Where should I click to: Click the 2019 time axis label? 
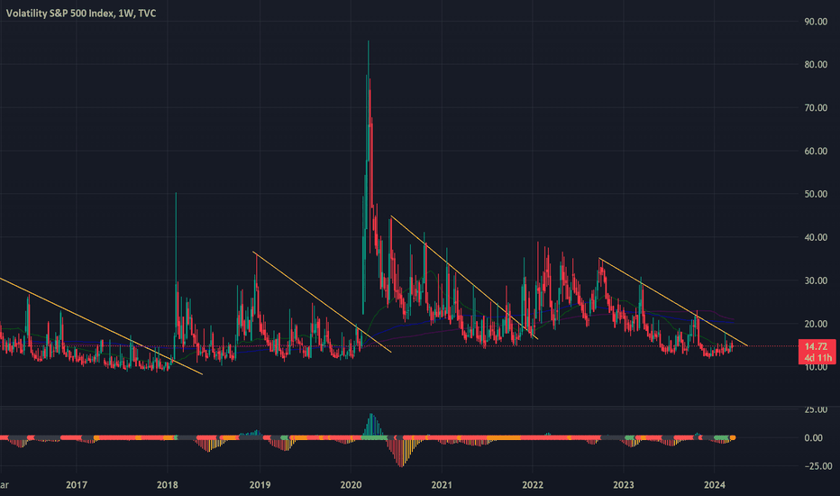(260, 485)
